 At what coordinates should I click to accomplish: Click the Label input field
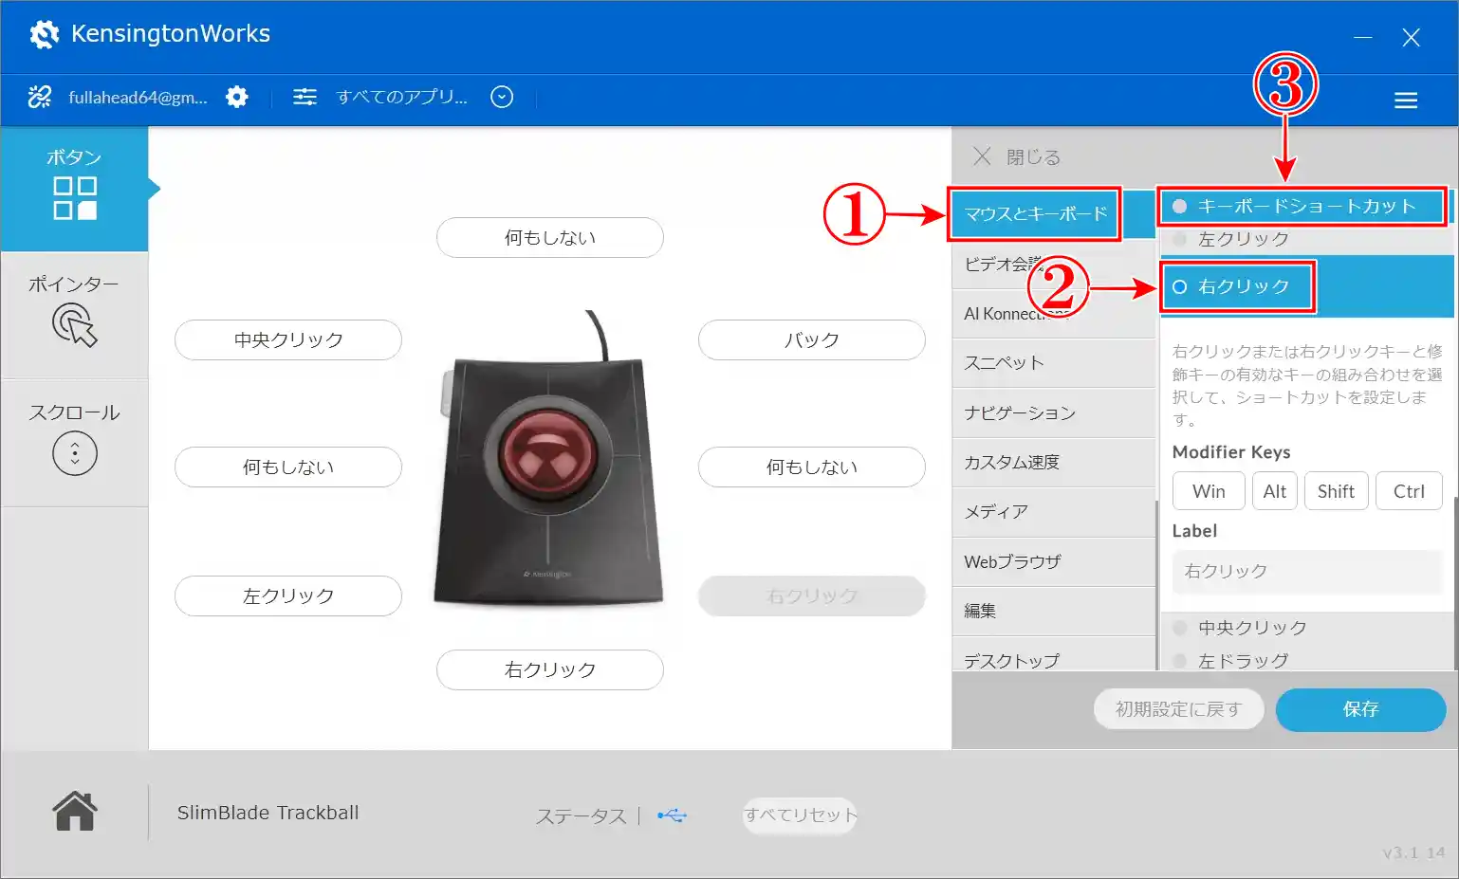pyautogui.click(x=1307, y=571)
